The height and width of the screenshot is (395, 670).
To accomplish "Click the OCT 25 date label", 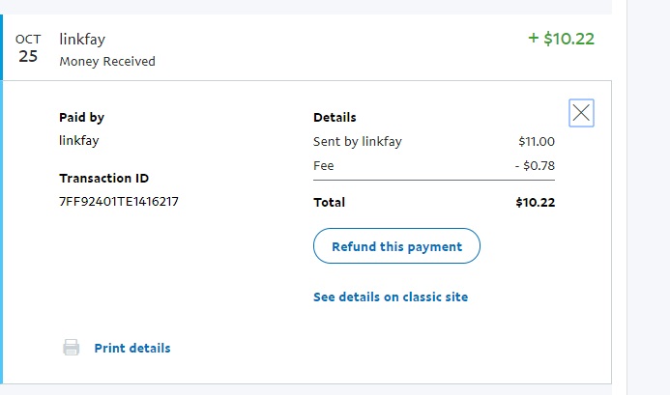I will [28, 48].
